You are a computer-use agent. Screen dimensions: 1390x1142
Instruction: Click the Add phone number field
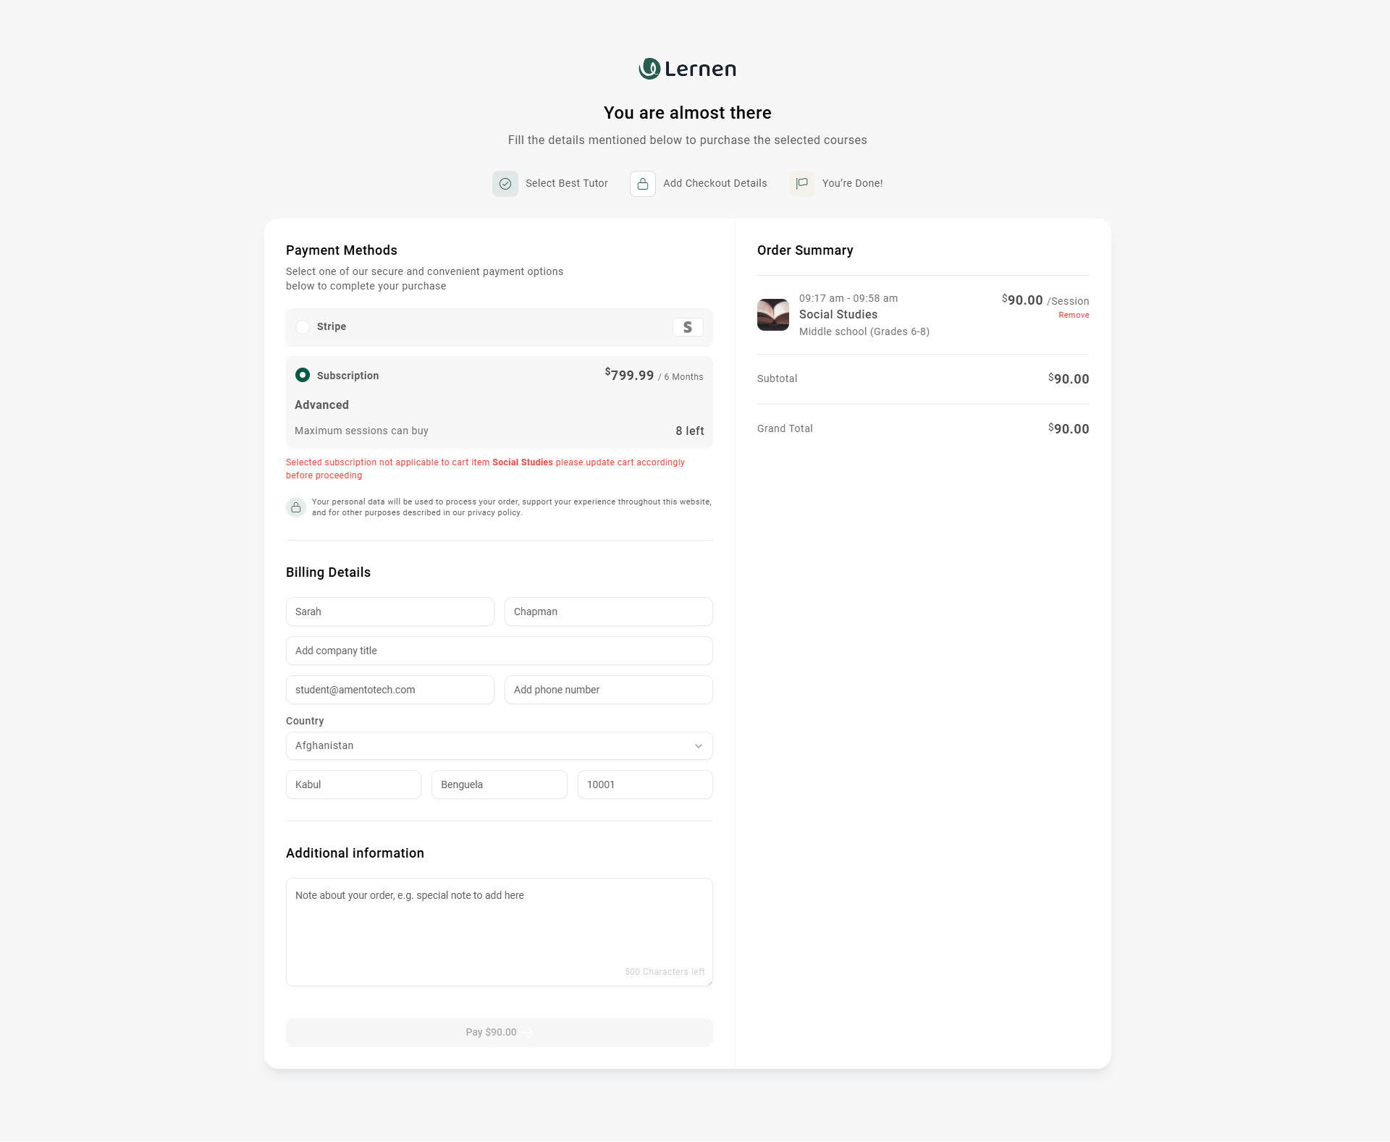tap(608, 690)
